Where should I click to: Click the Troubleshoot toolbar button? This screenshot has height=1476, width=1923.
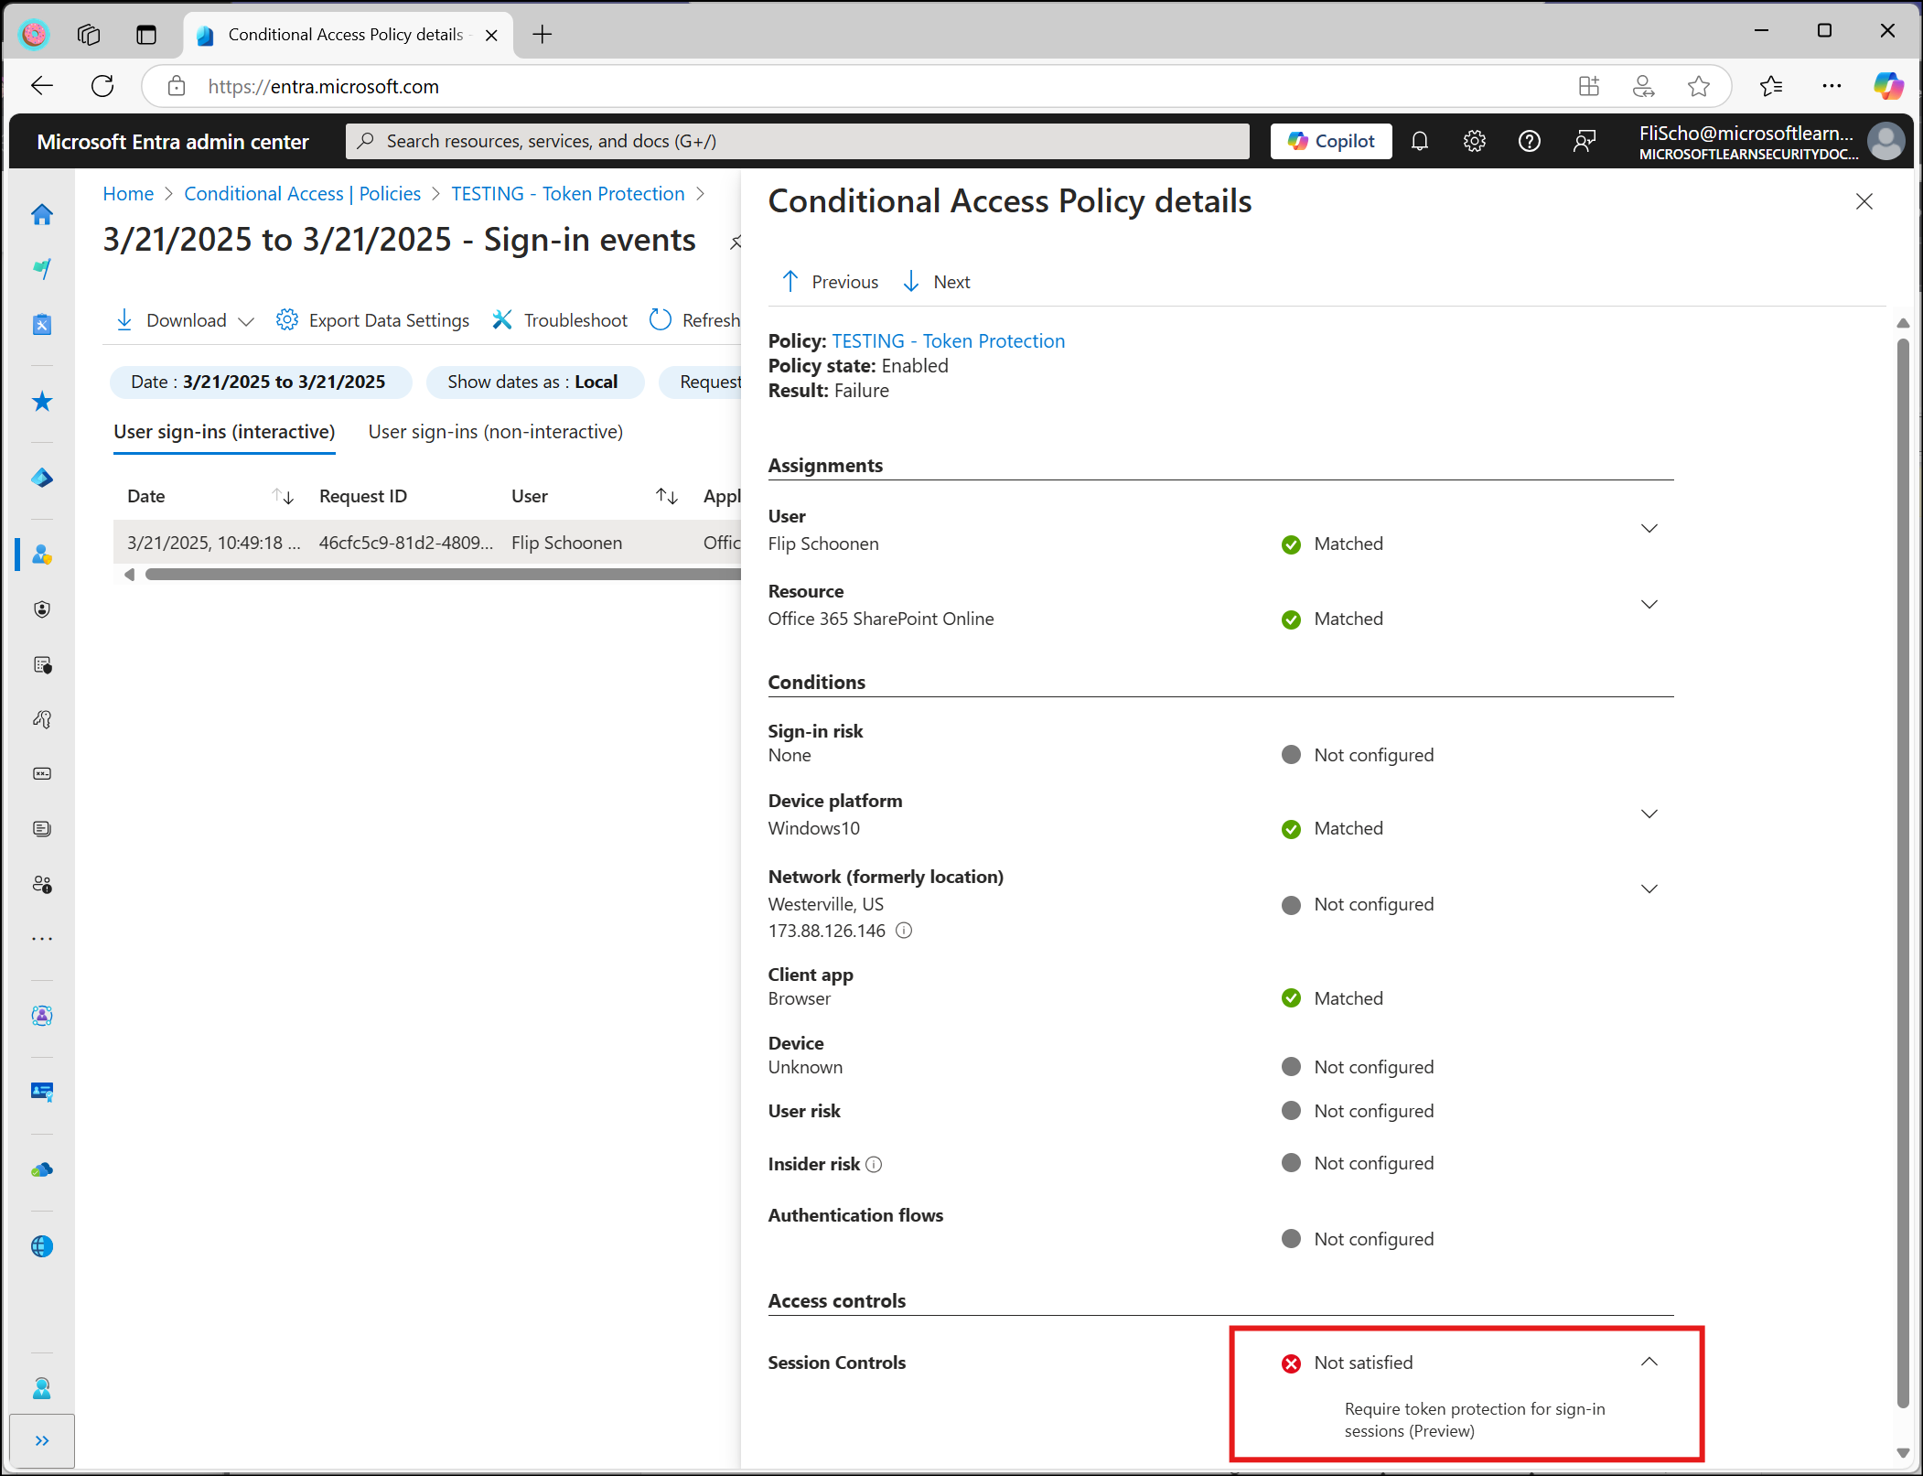(x=560, y=320)
